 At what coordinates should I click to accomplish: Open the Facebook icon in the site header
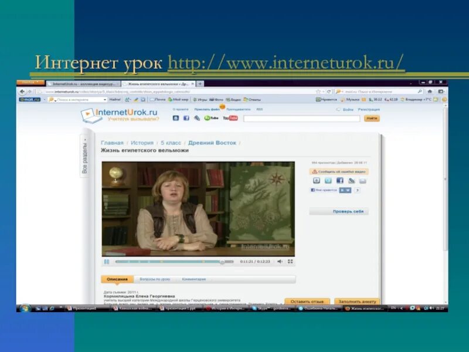coord(186,118)
